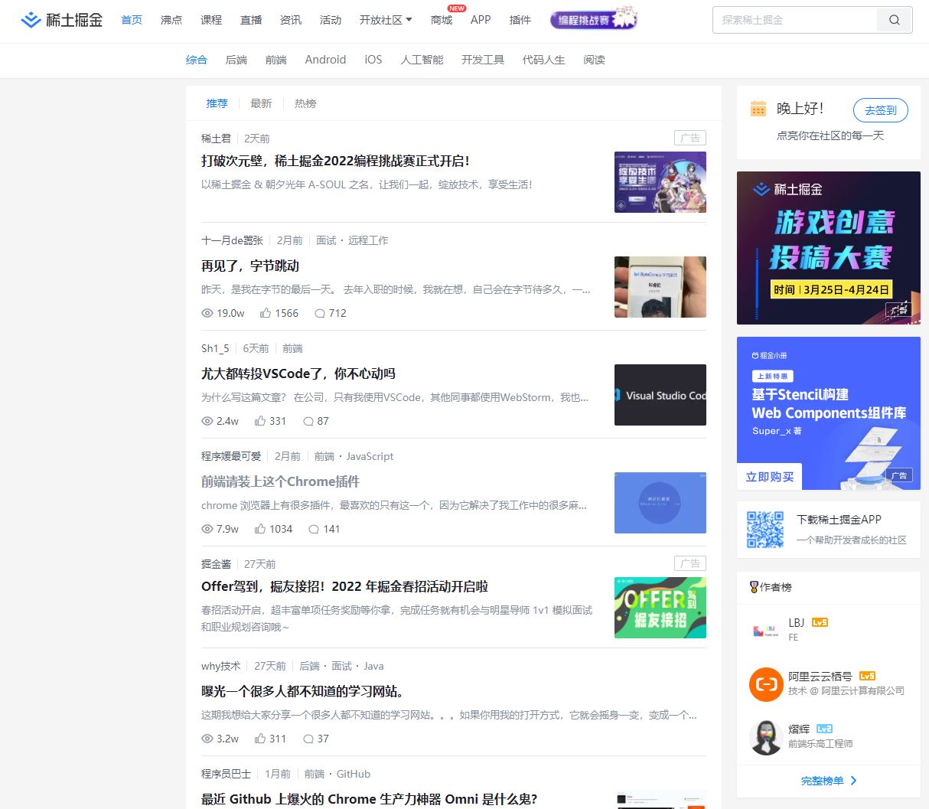Open 完整榜单 chevron link

829,781
